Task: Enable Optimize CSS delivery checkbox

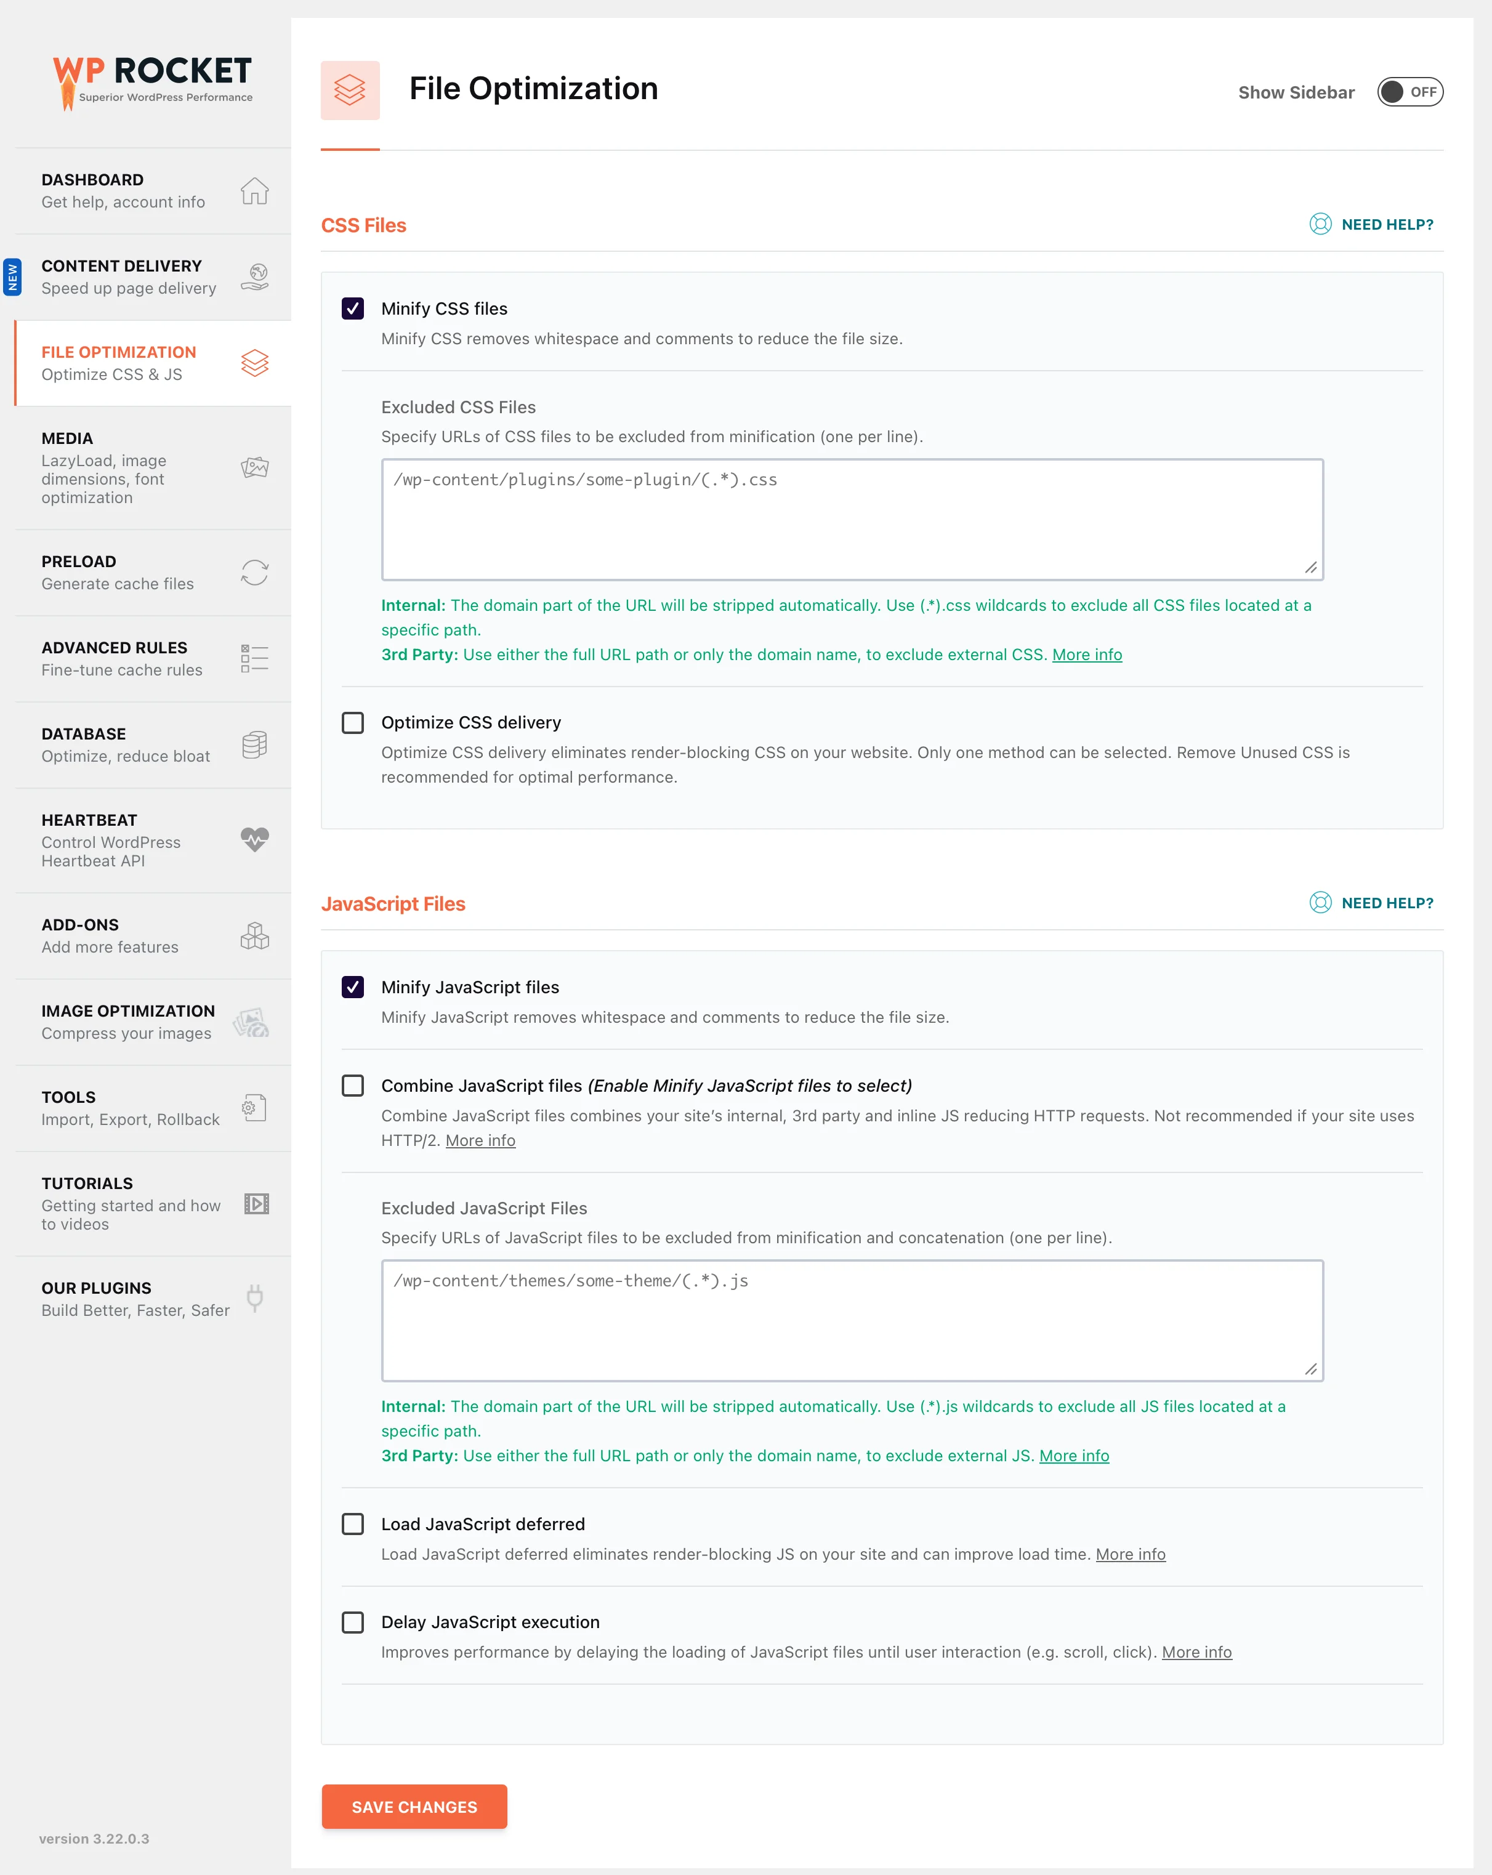Action: [x=353, y=723]
